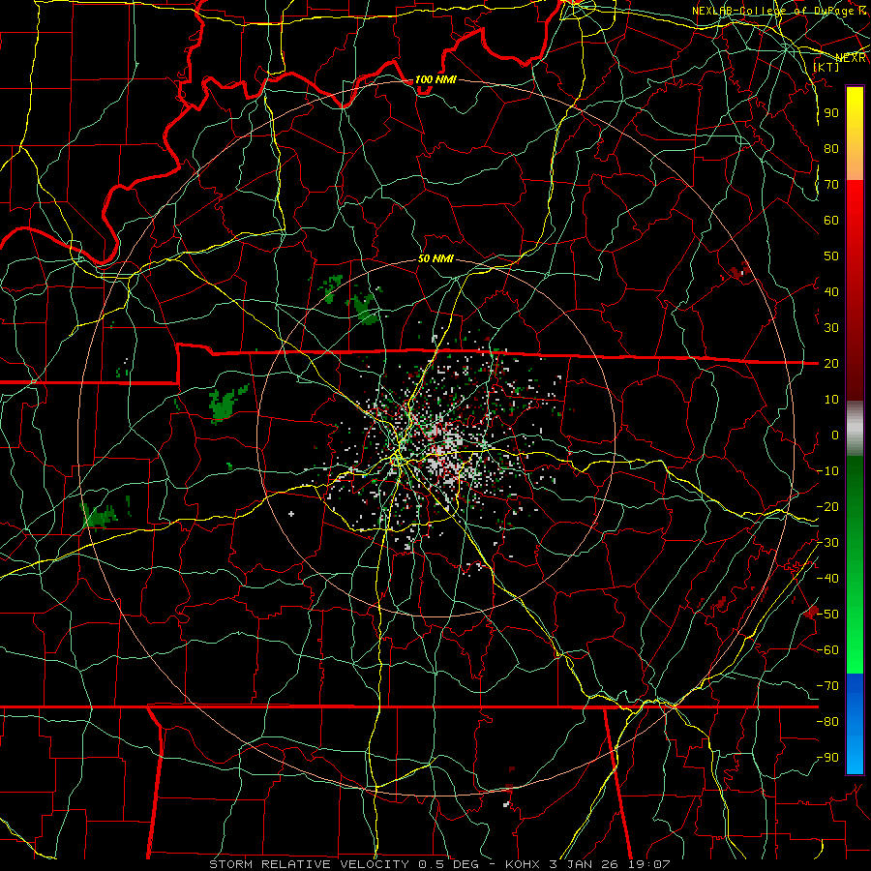Click the [KT] units label
The image size is (871, 871).
(x=826, y=67)
